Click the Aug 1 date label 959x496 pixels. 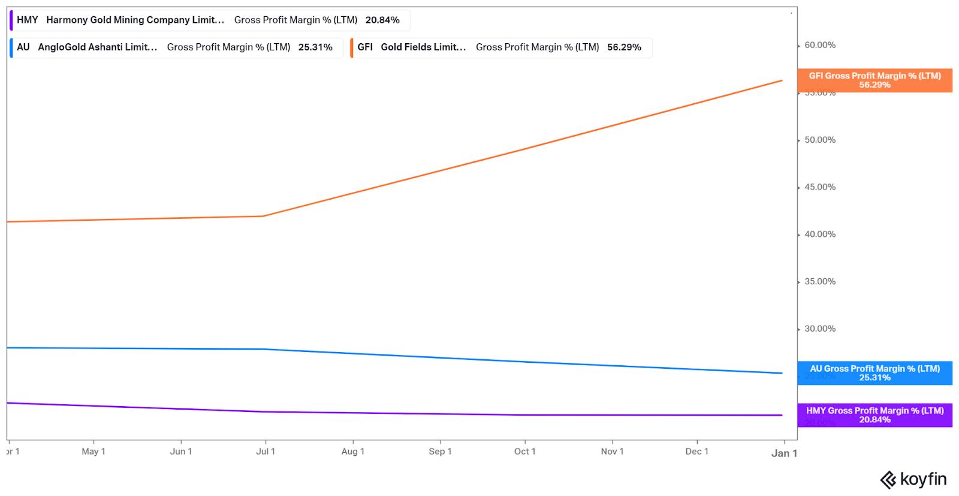coord(353,452)
